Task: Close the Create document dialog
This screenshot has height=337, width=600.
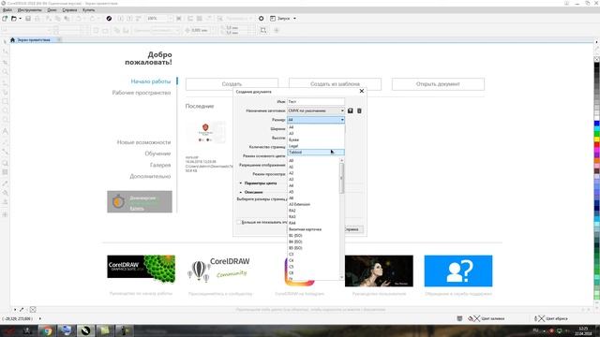Action: click(362, 91)
